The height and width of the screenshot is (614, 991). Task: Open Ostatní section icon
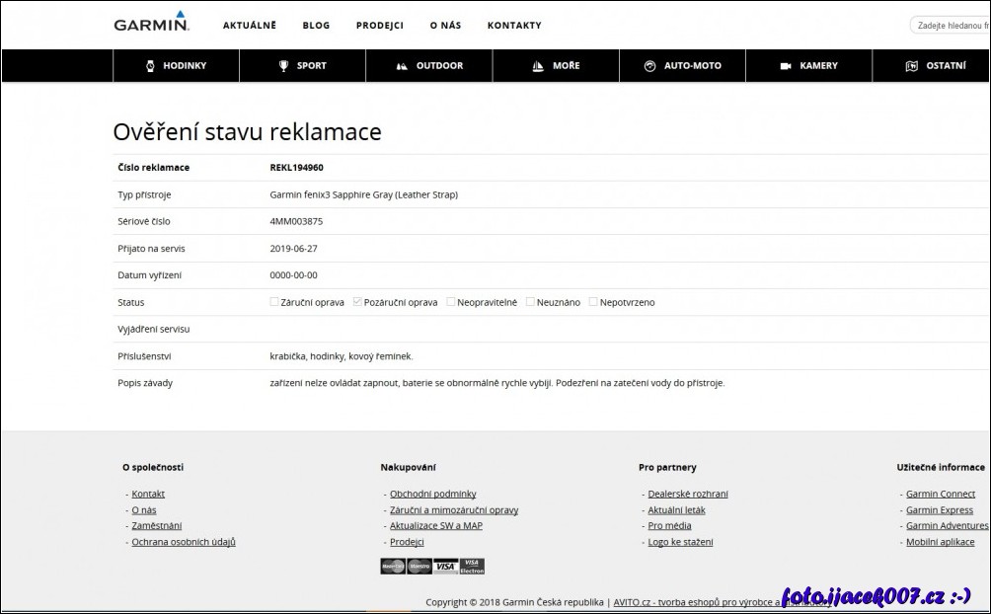coord(910,65)
